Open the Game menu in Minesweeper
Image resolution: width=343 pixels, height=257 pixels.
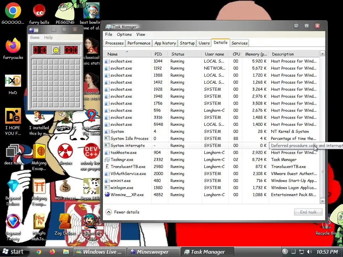[35, 37]
